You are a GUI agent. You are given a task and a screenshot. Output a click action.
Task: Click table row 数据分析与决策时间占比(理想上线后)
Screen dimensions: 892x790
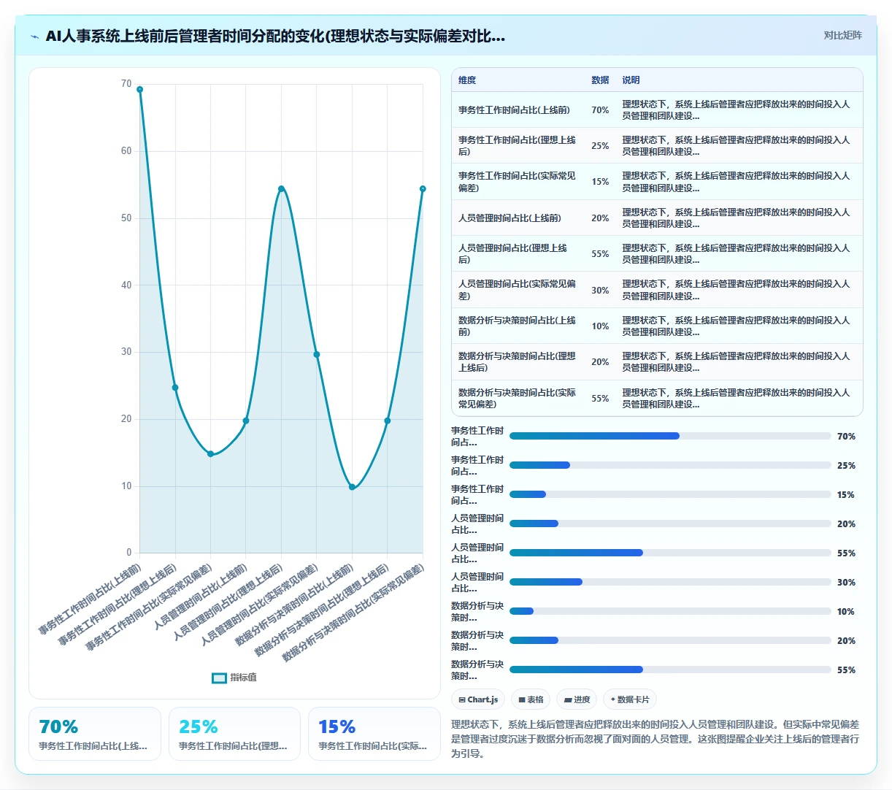(657, 362)
